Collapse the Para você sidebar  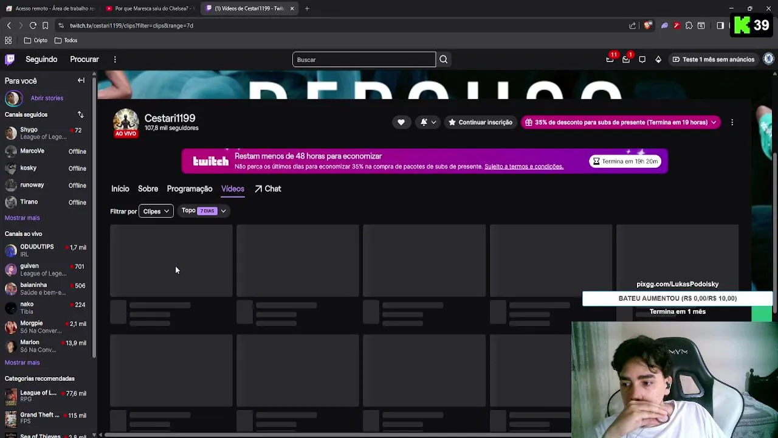click(x=81, y=80)
